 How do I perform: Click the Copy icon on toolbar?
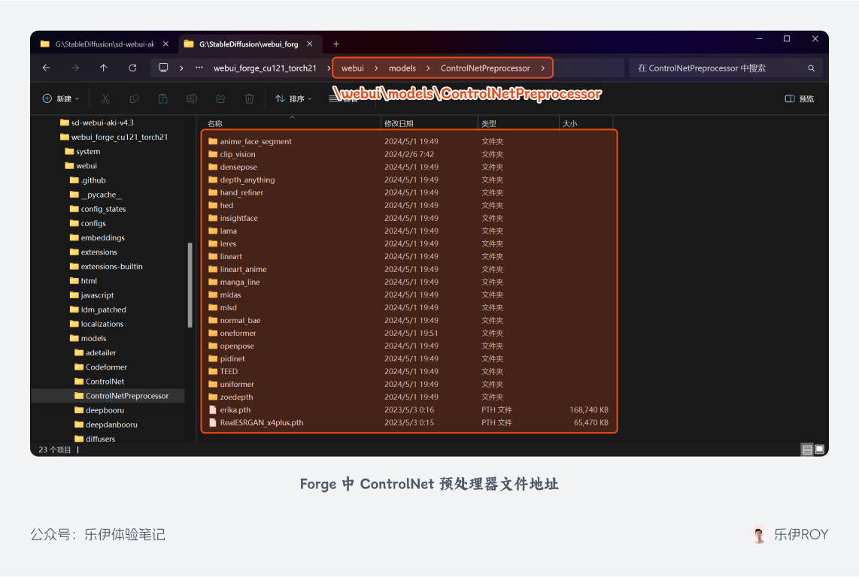pos(134,98)
